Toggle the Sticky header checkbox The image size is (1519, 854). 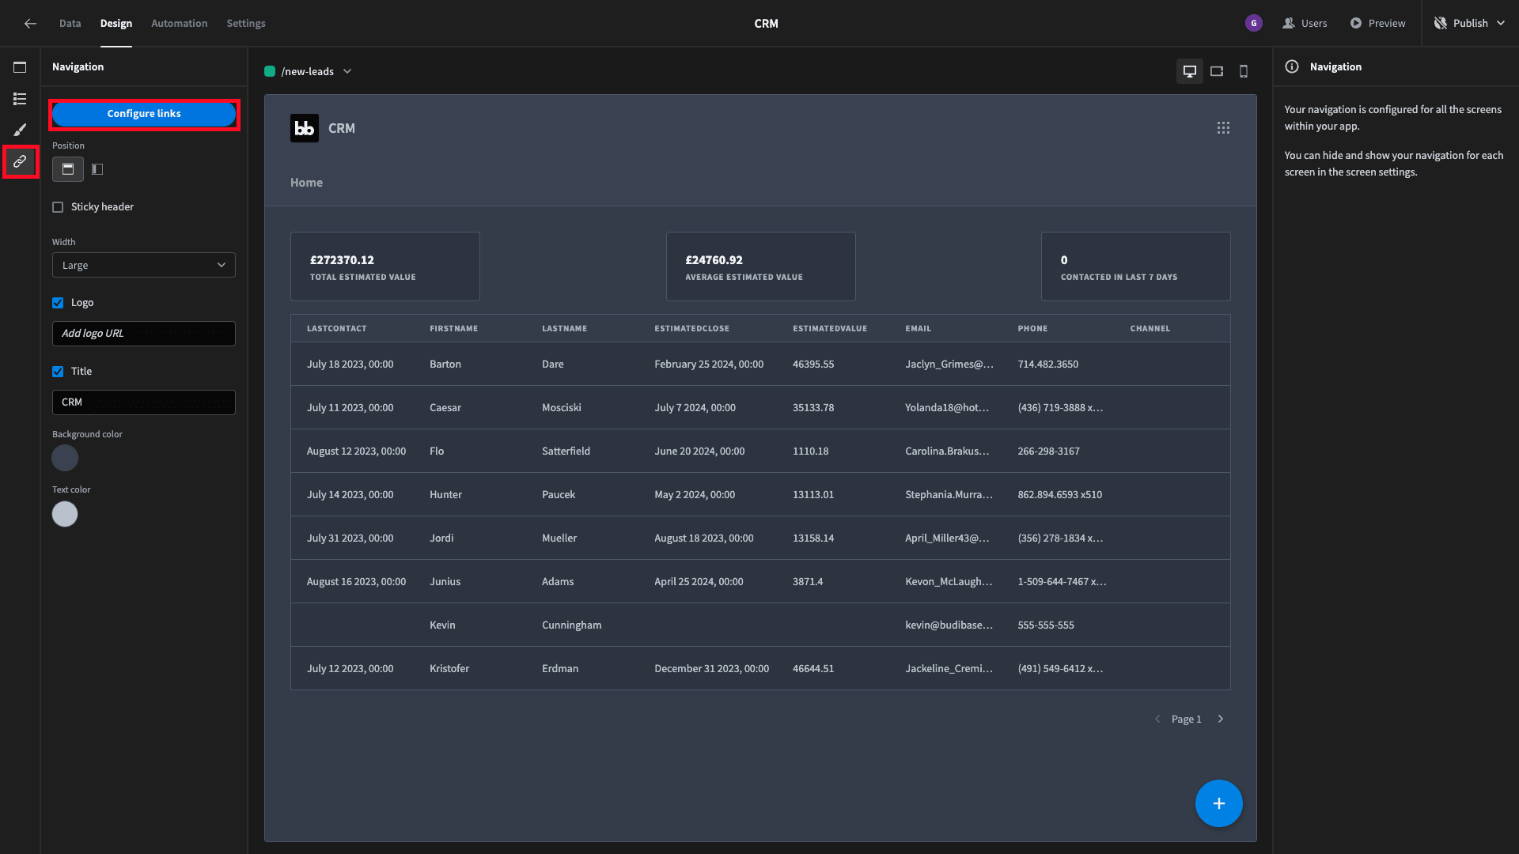(58, 207)
